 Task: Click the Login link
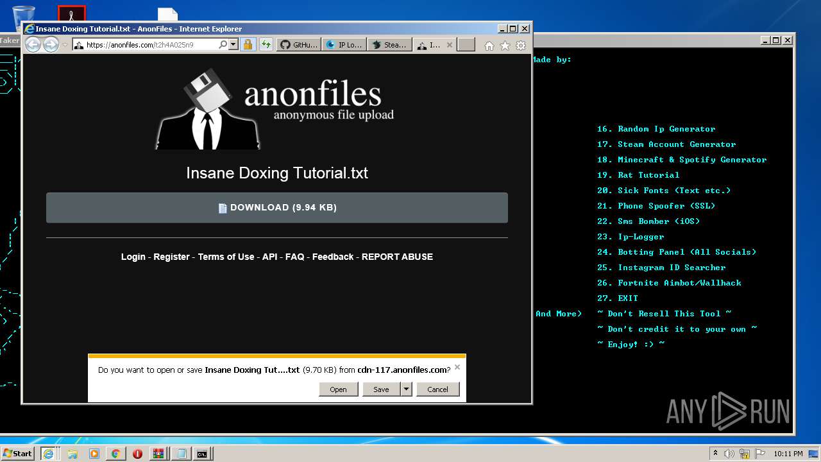coord(133,257)
